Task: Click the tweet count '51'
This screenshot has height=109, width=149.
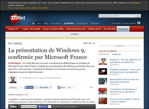Action: [51, 87]
